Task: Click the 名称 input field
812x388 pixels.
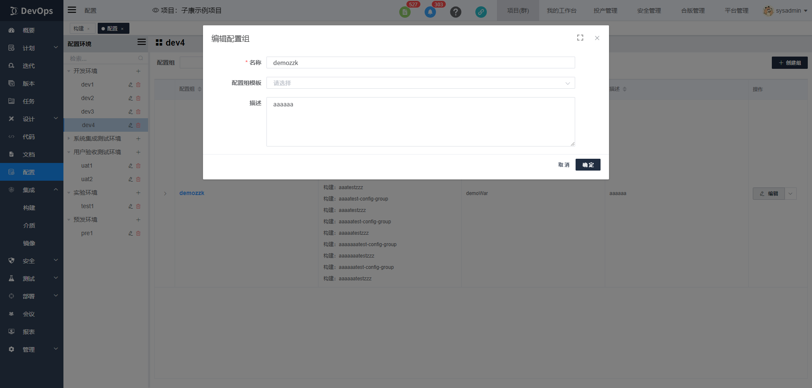Action: [x=421, y=62]
